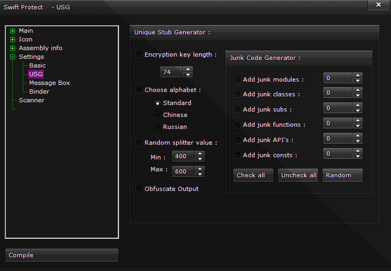Check Add junk API's
Viewport: 391px width, 271px height.
[x=237, y=140]
